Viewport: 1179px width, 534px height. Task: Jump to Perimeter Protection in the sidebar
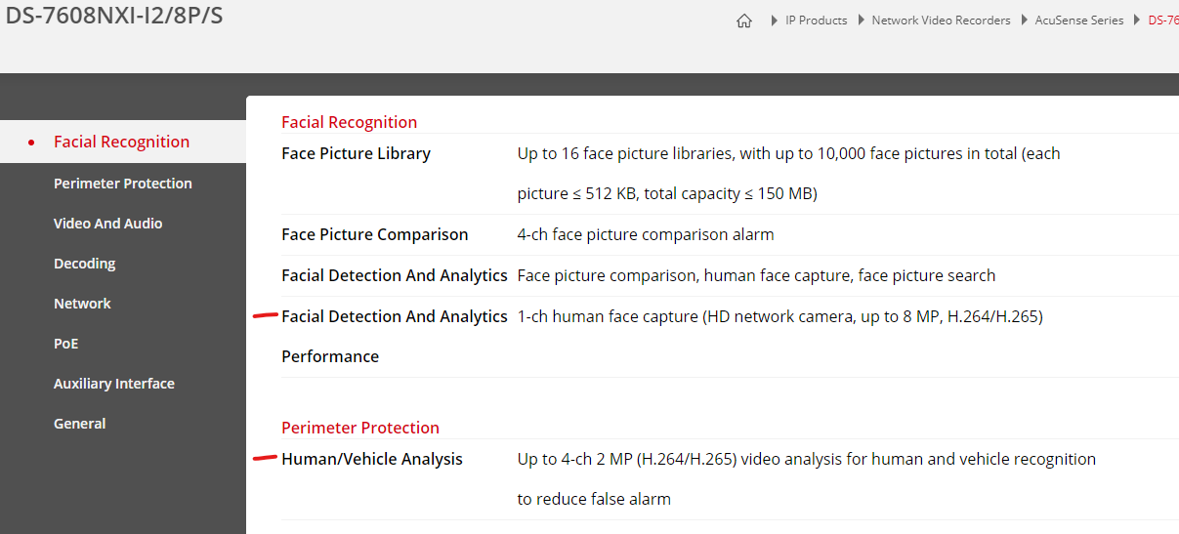pos(122,184)
